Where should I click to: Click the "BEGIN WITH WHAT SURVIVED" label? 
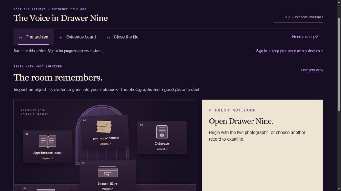tap(38, 66)
